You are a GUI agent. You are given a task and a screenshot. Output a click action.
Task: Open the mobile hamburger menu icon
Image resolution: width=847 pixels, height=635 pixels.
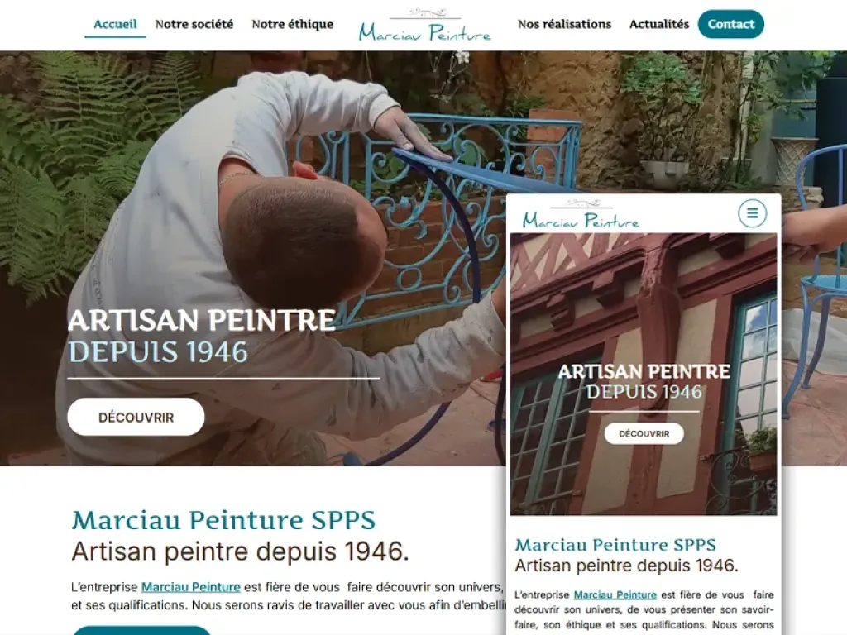click(x=752, y=213)
